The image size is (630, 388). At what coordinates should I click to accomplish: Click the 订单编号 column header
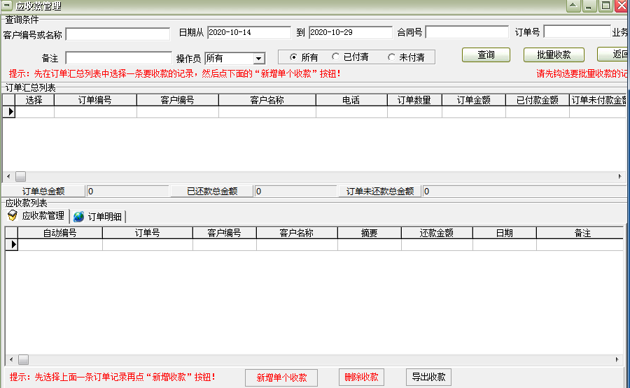pyautogui.click(x=95, y=100)
